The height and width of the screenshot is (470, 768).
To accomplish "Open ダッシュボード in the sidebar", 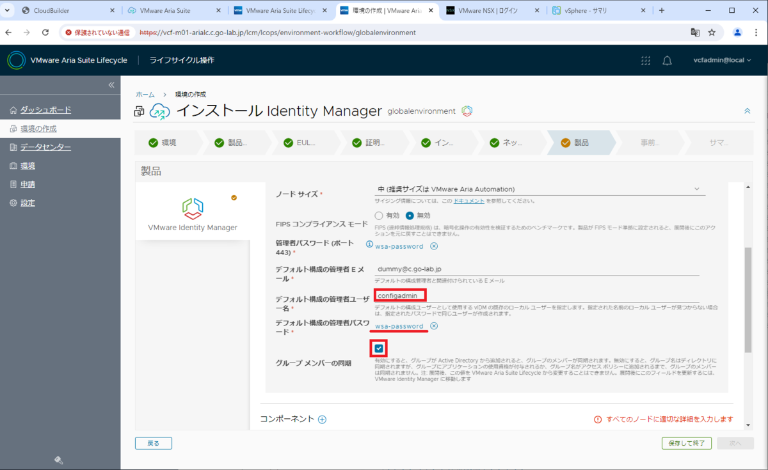I will [45, 110].
